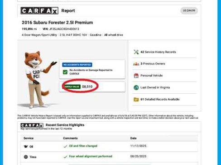Click the Date column header
Viewport: 221px width, 165px height.
tap(133, 138)
